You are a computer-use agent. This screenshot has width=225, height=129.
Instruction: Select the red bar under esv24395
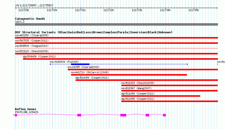(143, 70)
